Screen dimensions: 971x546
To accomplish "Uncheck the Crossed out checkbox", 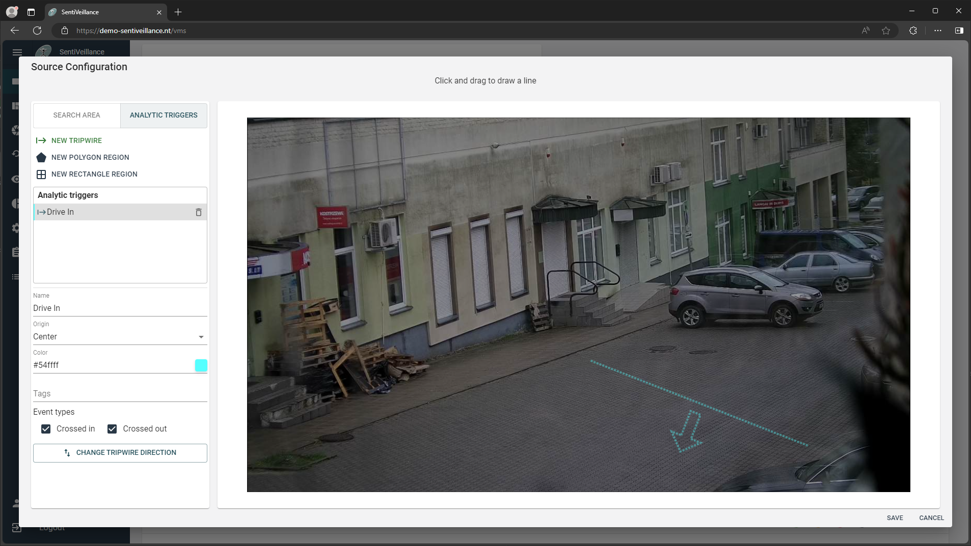I will [112, 429].
